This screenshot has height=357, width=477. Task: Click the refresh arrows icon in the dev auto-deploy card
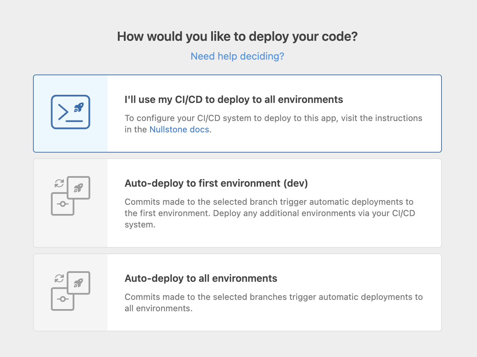click(59, 183)
